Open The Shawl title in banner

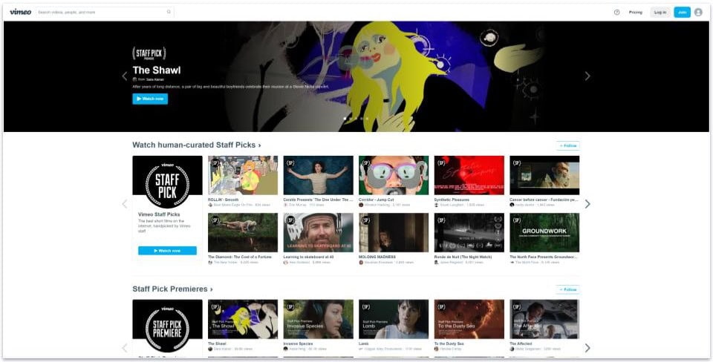(157, 70)
